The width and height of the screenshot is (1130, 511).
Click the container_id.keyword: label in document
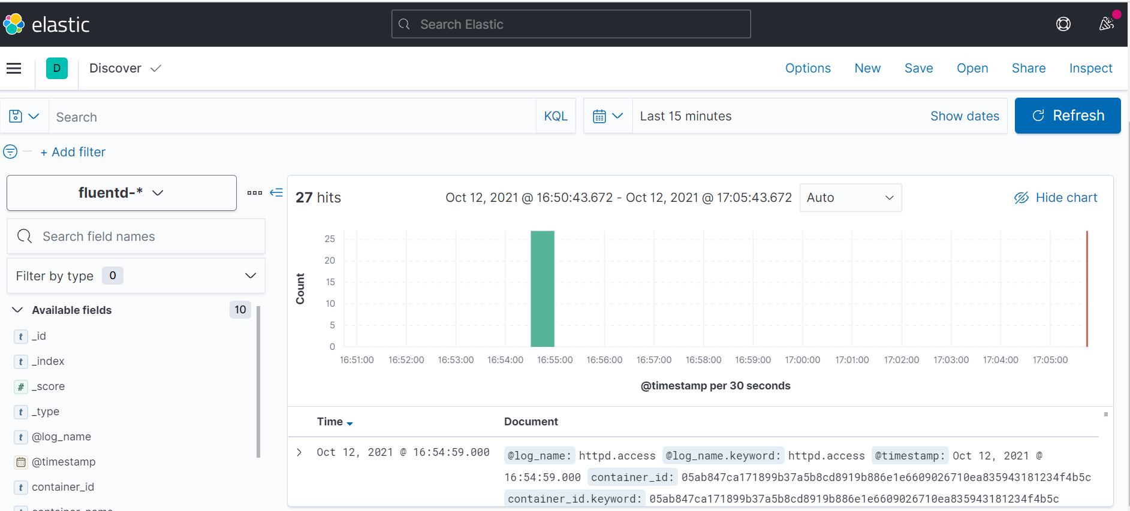pyautogui.click(x=574, y=499)
